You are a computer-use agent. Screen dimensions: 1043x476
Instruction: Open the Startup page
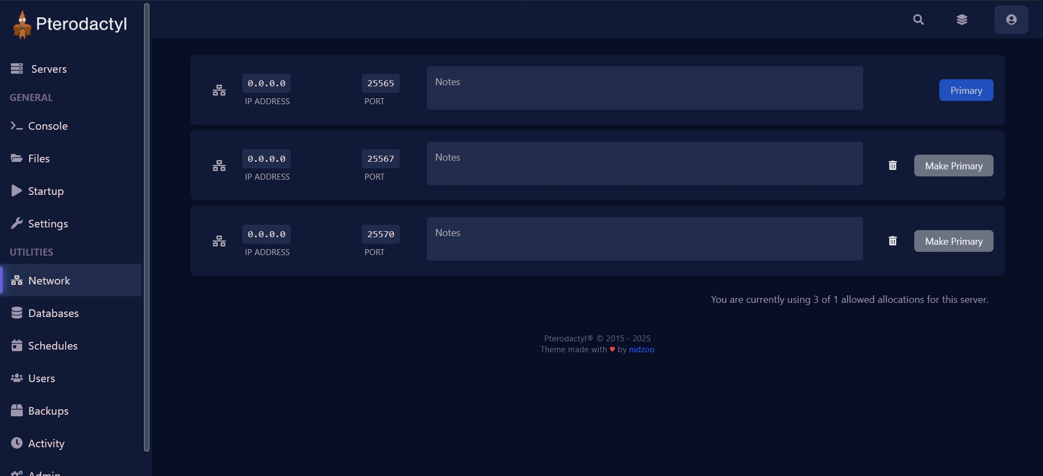[x=46, y=191]
